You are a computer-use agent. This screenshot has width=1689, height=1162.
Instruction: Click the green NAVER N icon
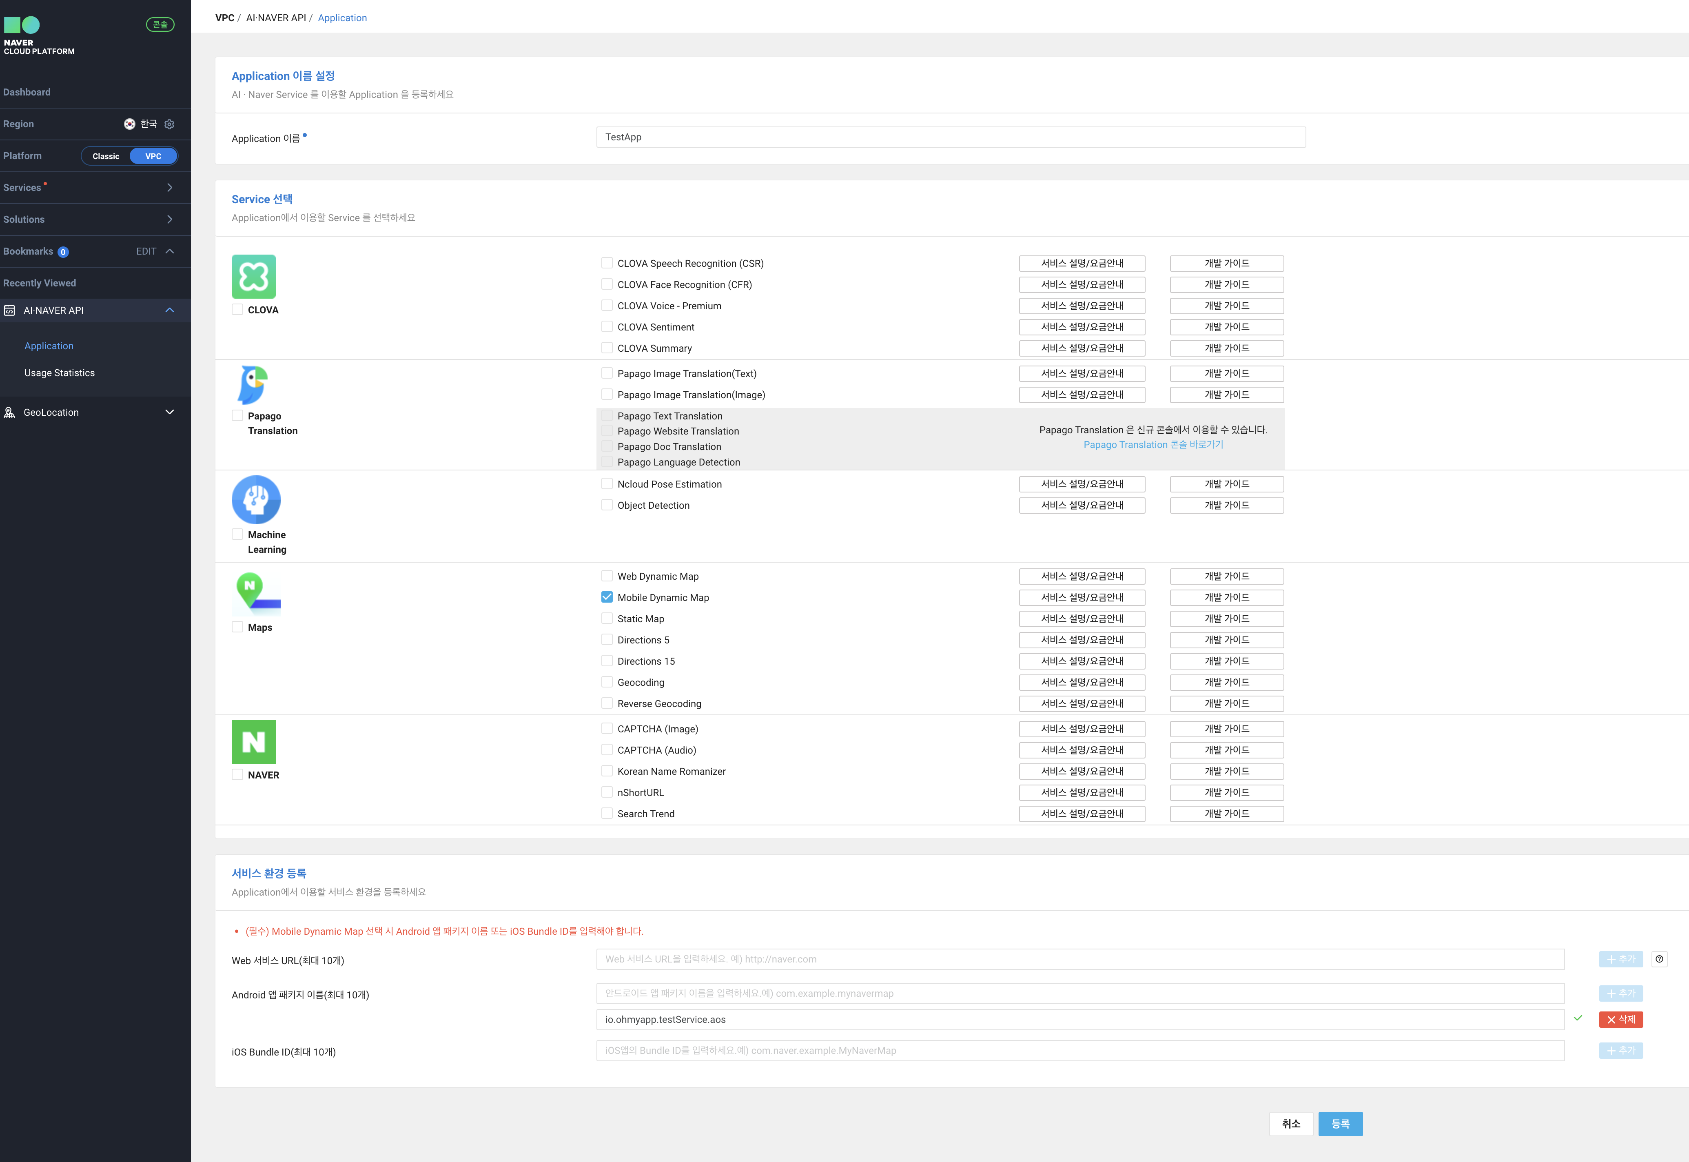pyautogui.click(x=253, y=742)
